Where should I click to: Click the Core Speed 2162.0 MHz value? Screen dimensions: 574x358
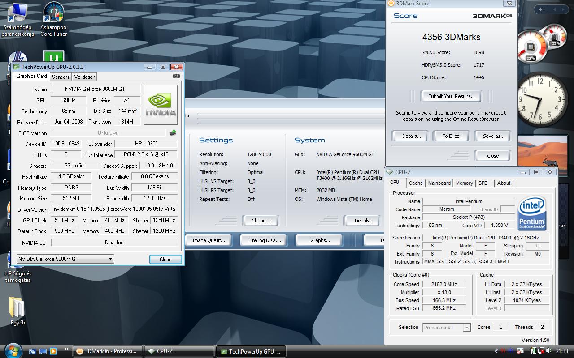[x=444, y=284]
